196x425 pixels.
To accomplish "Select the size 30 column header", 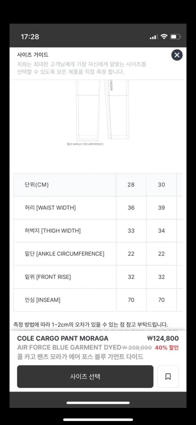I will [161, 185].
